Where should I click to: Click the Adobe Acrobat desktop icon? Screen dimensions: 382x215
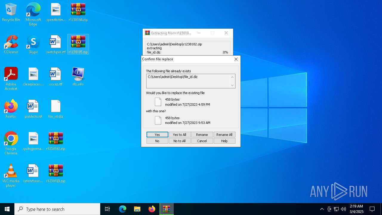(x=11, y=78)
